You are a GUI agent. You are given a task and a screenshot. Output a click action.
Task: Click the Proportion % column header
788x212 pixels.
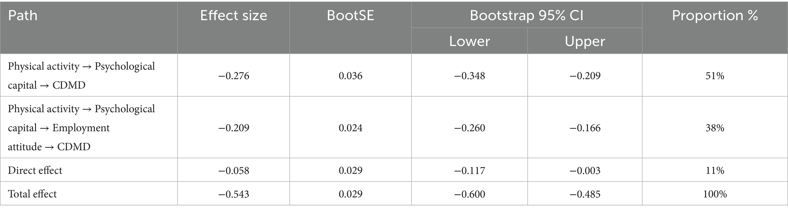pos(714,16)
